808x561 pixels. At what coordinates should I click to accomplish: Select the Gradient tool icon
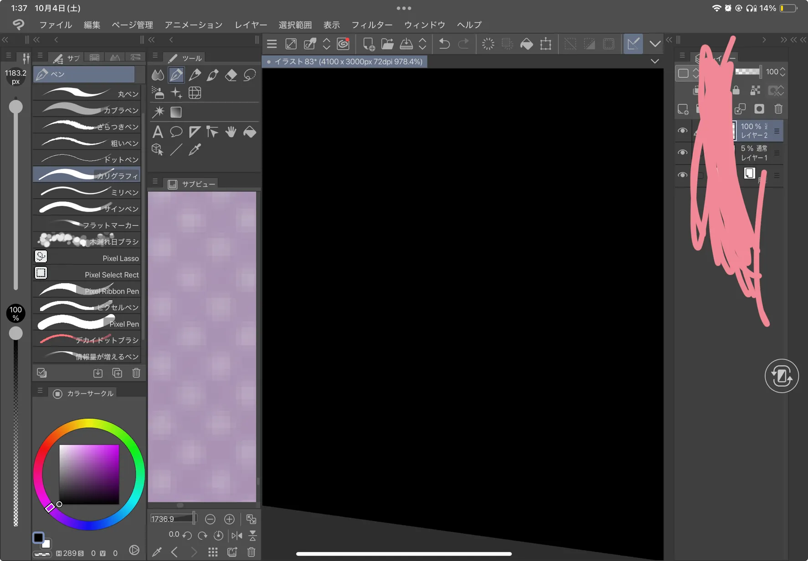coord(176,112)
